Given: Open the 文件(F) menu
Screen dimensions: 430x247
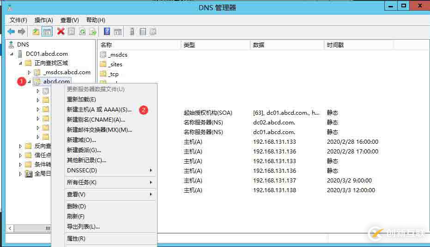Looking at the screenshot, I should 18,20.
